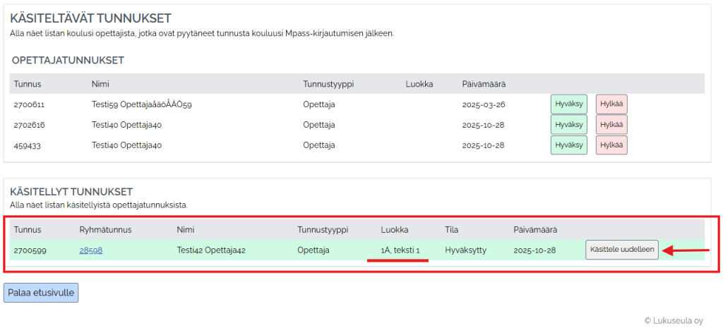
Task: Click Nimi header in Opettajatunnukset table
Action: pyautogui.click(x=100, y=84)
